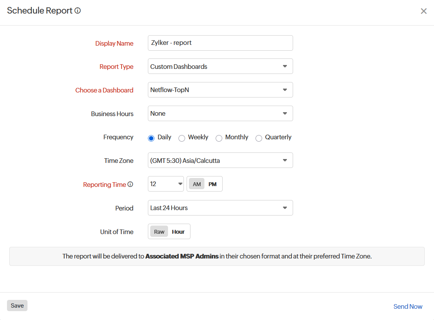Screen dimensions: 434x320
Task: Select the Weekly frequency option
Action: point(182,138)
